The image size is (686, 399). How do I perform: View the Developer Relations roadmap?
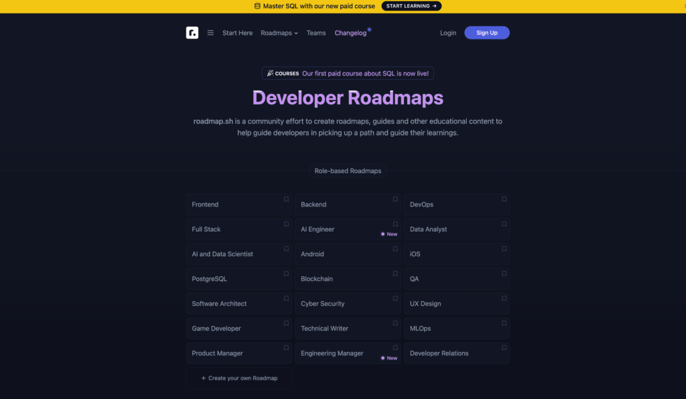pyautogui.click(x=457, y=353)
